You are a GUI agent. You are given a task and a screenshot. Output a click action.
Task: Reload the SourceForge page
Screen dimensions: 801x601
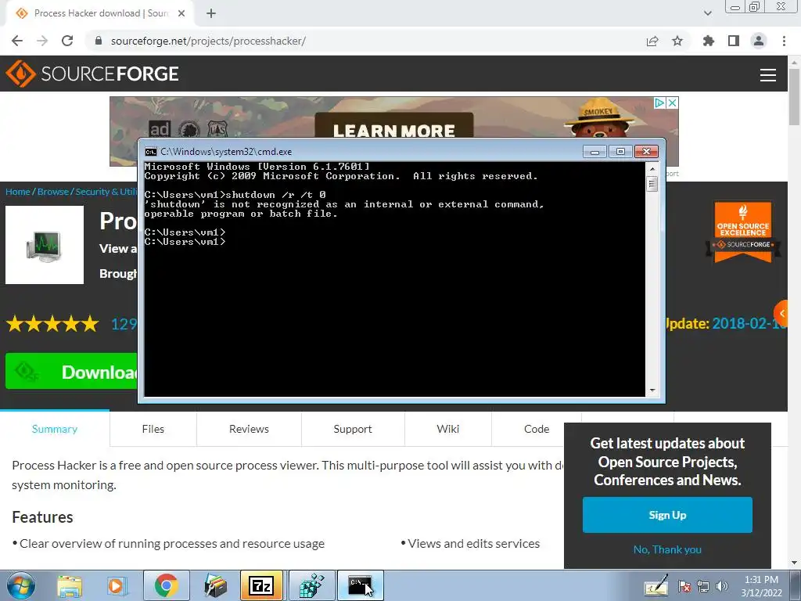[x=67, y=41]
